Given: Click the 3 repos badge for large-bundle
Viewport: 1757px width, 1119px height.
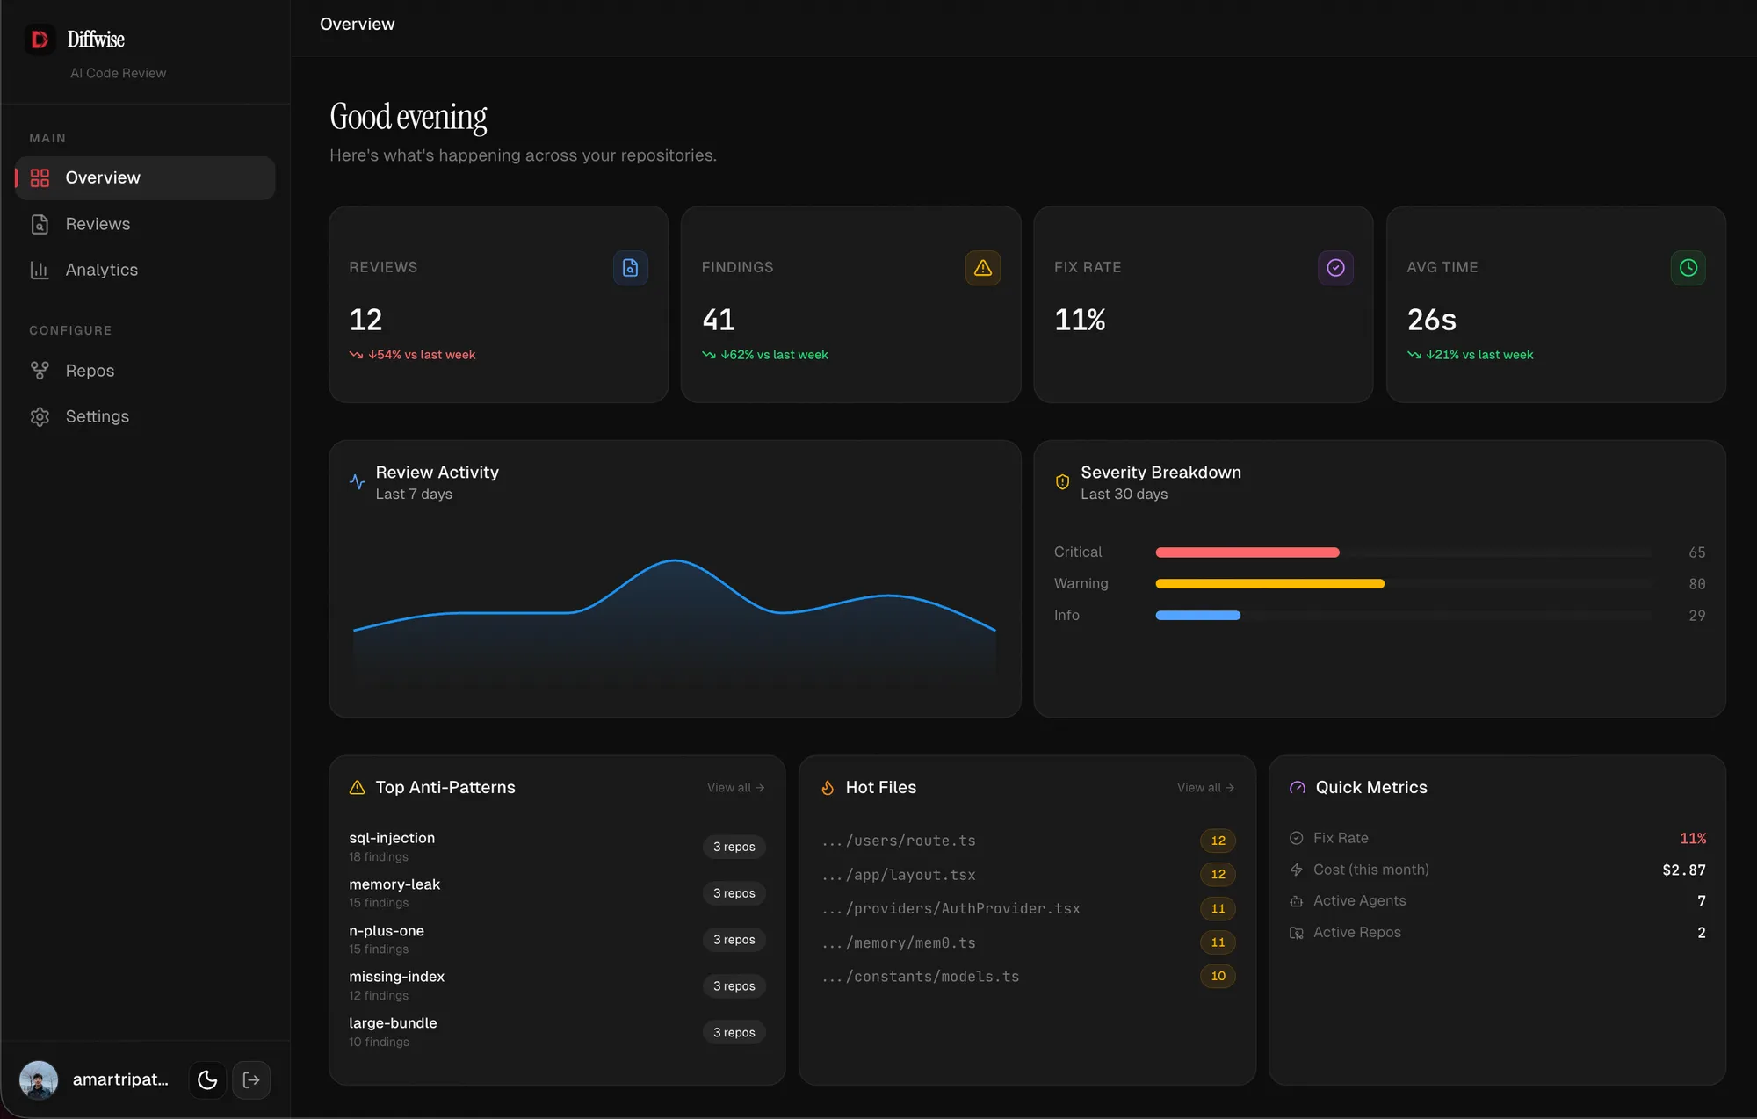Looking at the screenshot, I should (x=734, y=1032).
